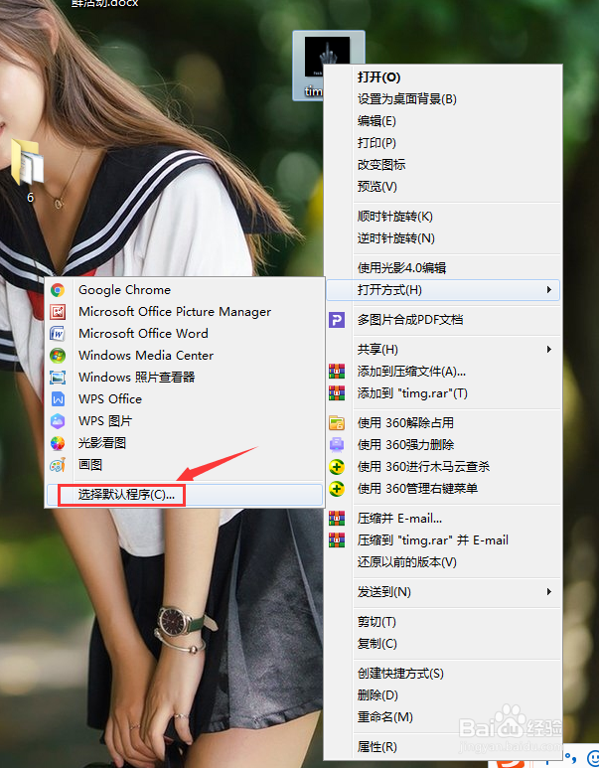Click the WinRAR icon beside 添加到压缩文件(A)...
This screenshot has height=768, width=599.
coord(337,372)
